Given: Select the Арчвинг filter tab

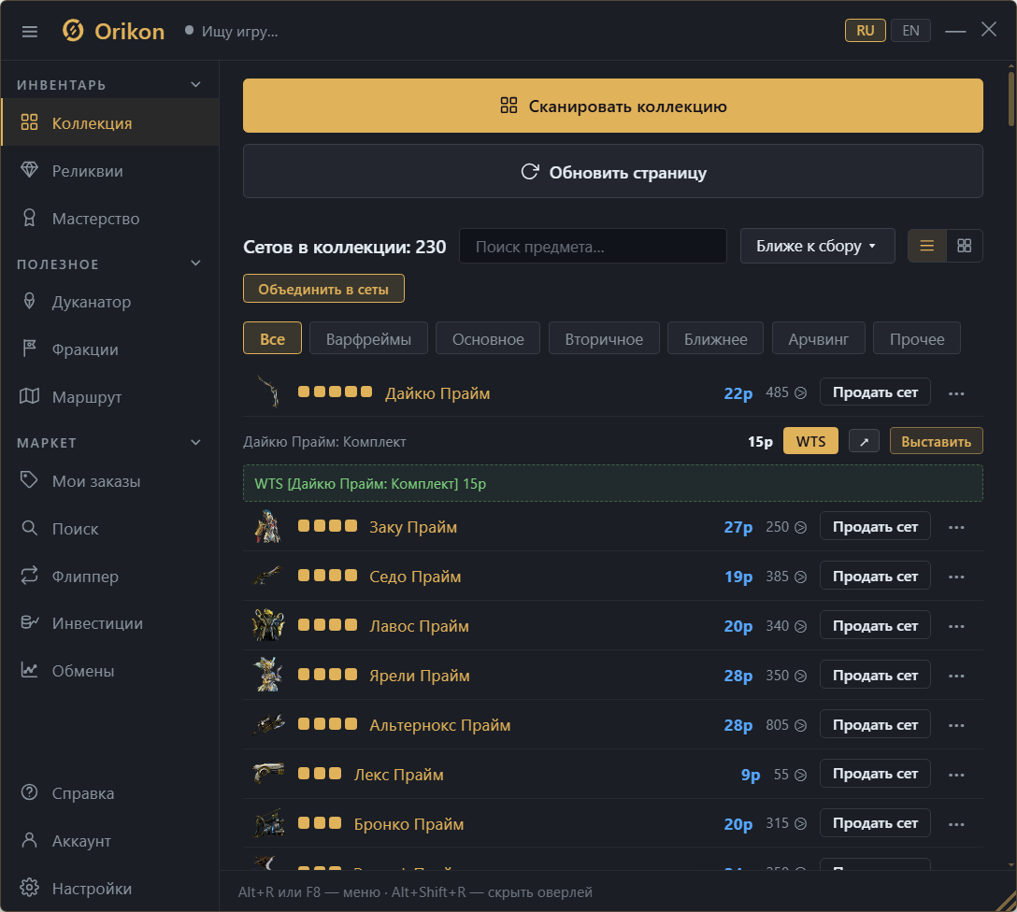Looking at the screenshot, I should tap(819, 338).
